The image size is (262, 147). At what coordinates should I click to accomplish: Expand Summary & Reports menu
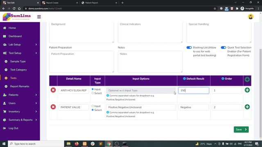coord(20,120)
